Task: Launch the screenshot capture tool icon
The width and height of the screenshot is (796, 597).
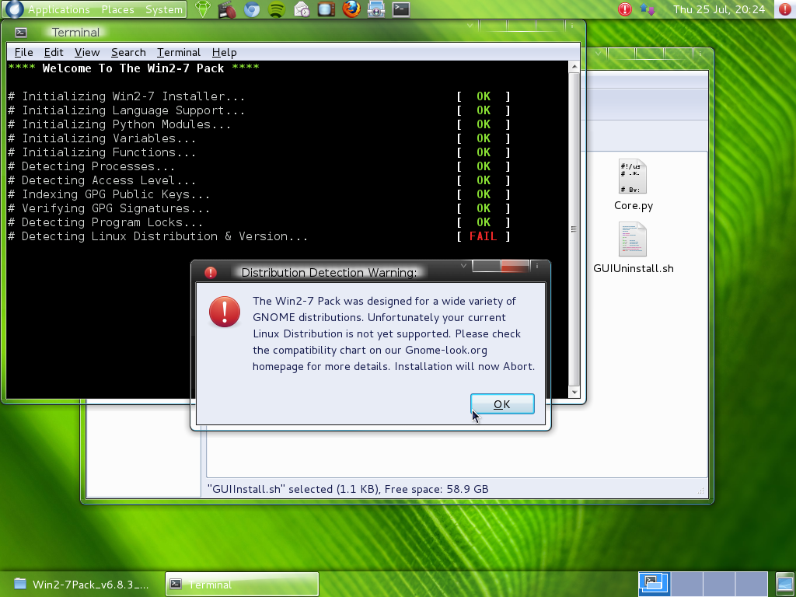Action: coord(375,9)
